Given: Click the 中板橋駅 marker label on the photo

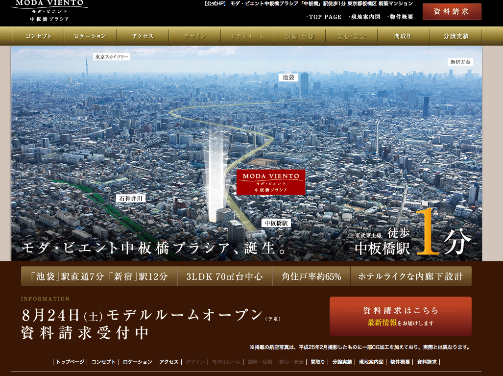Looking at the screenshot, I should pos(276,223).
